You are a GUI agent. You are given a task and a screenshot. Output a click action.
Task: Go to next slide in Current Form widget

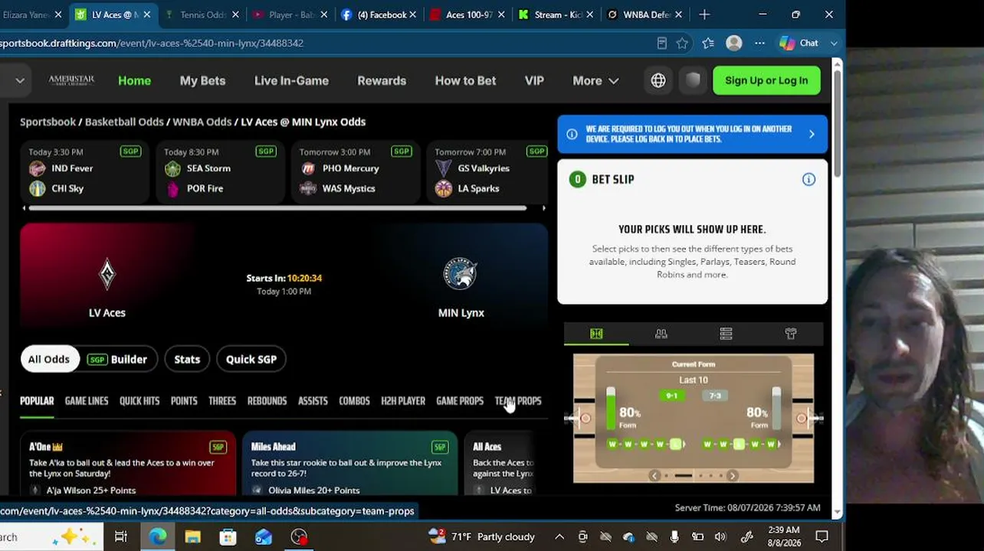coord(732,476)
